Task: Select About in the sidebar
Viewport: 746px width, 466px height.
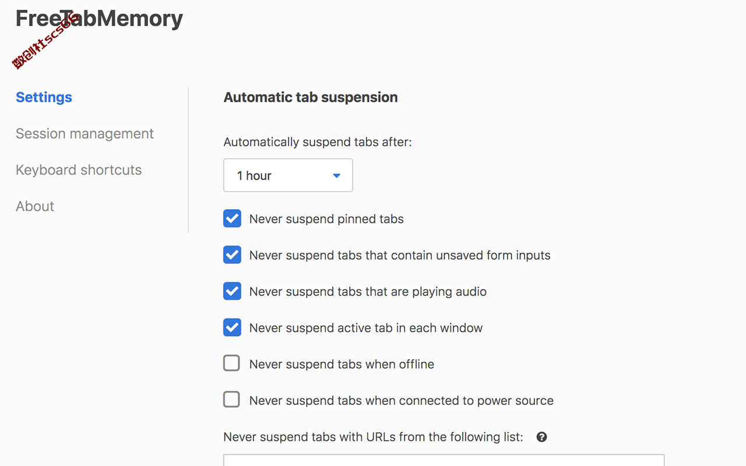Action: point(35,206)
